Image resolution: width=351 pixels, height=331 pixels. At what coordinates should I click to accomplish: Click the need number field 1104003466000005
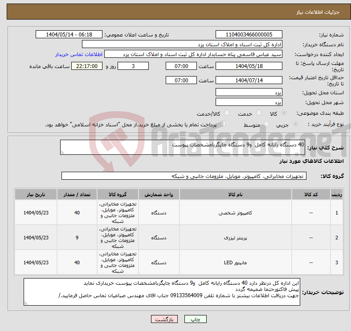point(249,35)
